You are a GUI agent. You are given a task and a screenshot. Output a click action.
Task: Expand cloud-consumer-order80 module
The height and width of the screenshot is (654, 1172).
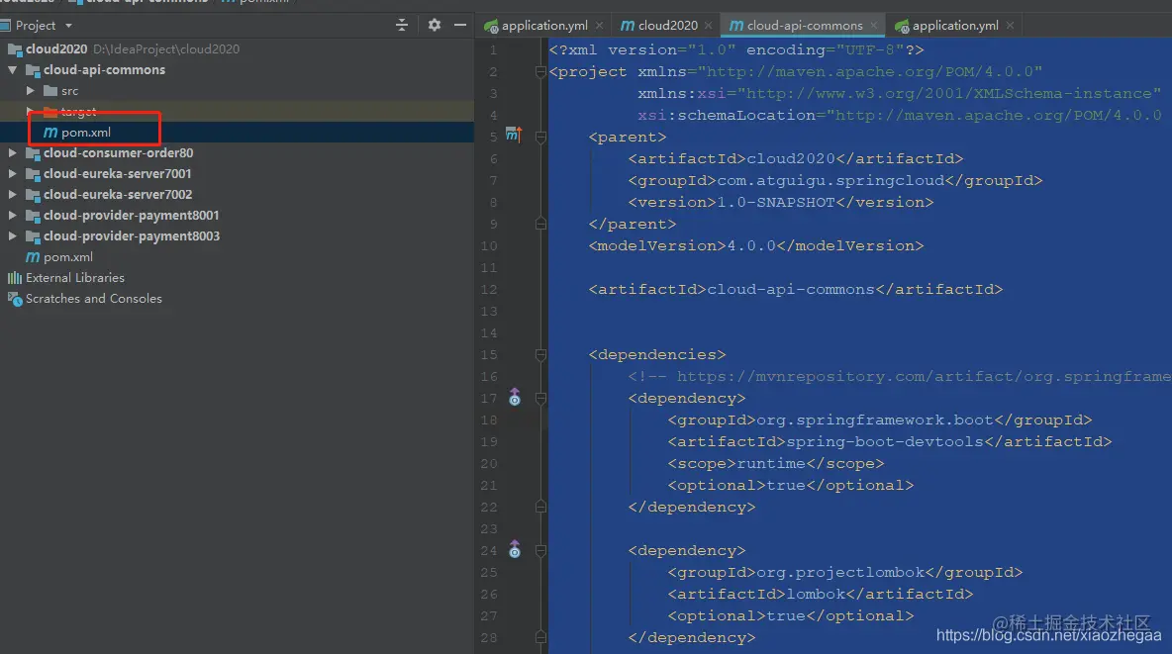click(x=13, y=152)
